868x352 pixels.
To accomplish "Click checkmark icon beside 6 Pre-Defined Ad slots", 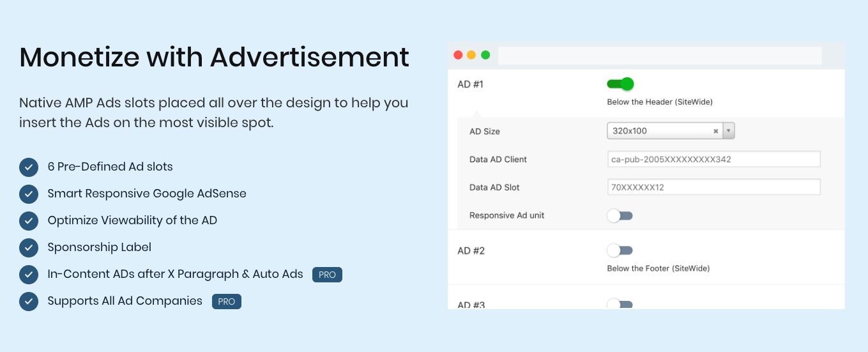I will click(x=29, y=167).
